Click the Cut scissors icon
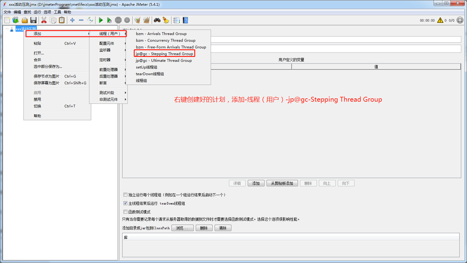 coord(44,20)
